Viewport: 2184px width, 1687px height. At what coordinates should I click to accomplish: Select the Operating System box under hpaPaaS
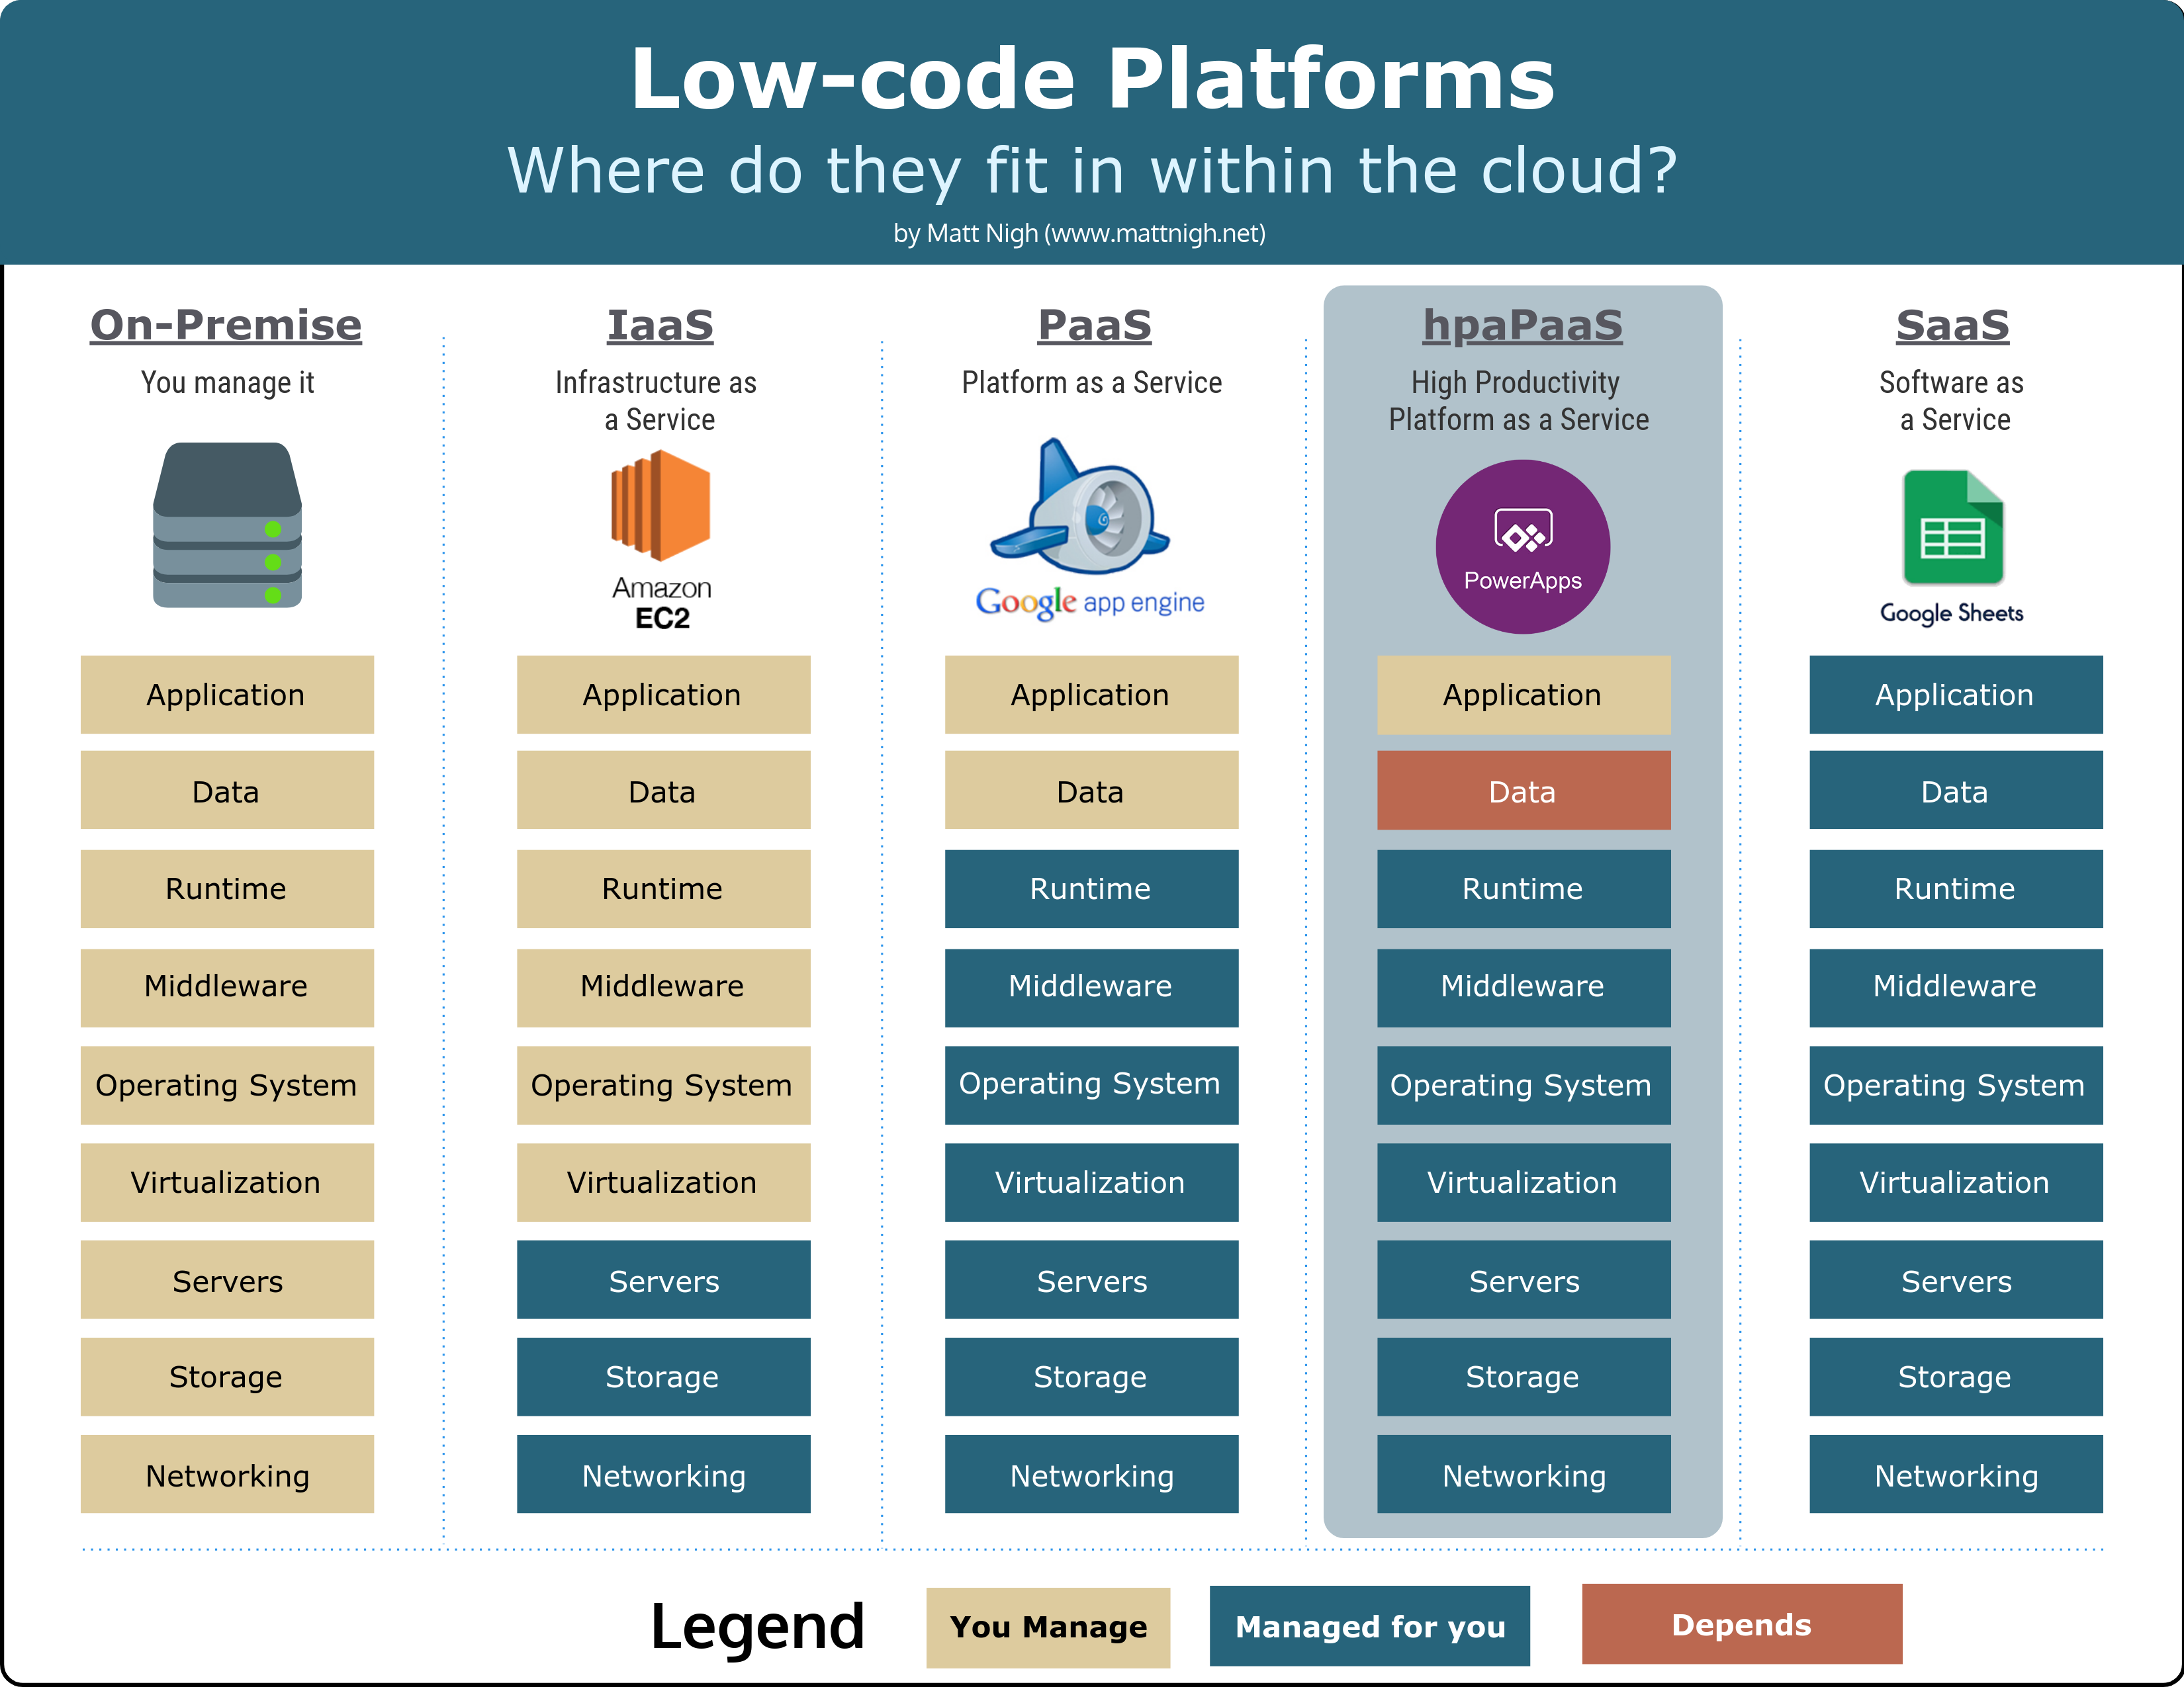pyautogui.click(x=1523, y=1086)
